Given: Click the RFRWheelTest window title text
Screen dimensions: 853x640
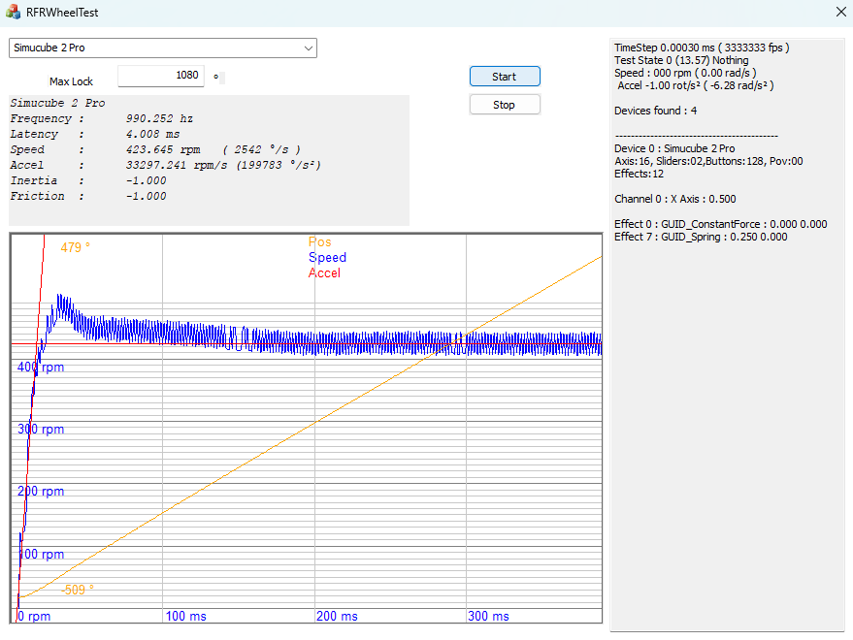Looking at the screenshot, I should tap(62, 12).
